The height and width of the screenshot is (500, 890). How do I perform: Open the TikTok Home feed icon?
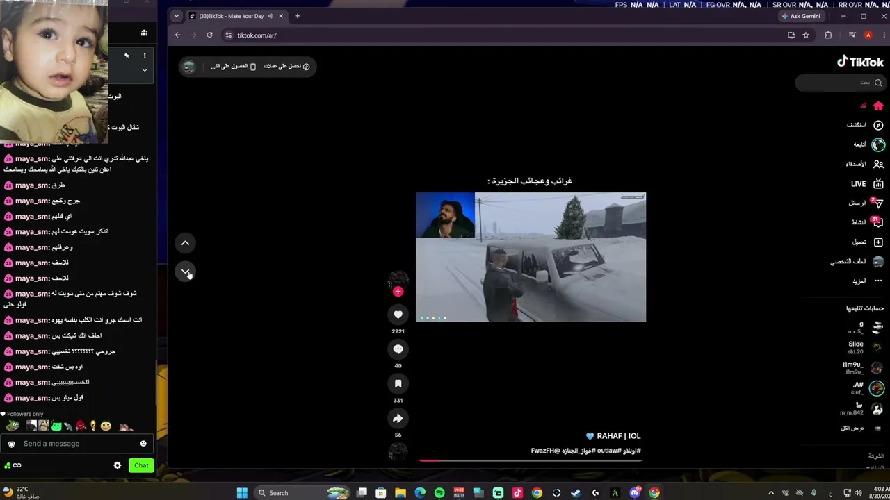click(x=878, y=106)
